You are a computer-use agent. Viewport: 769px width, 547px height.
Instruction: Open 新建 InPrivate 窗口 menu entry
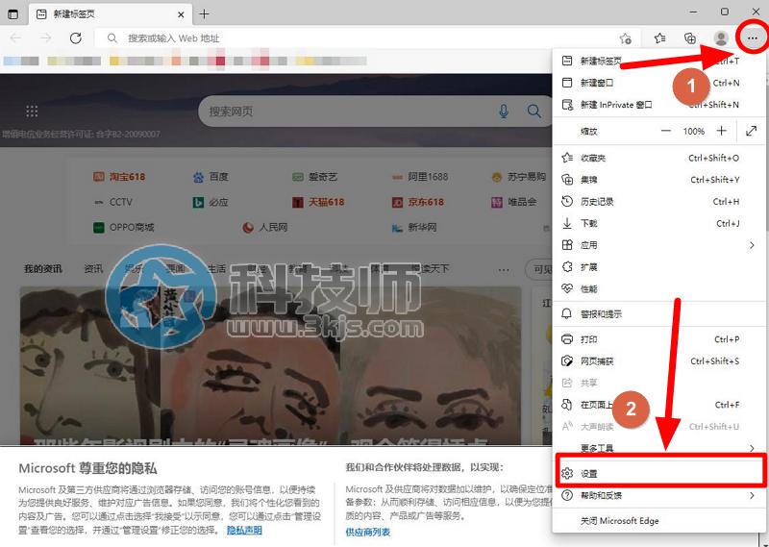[659, 105]
